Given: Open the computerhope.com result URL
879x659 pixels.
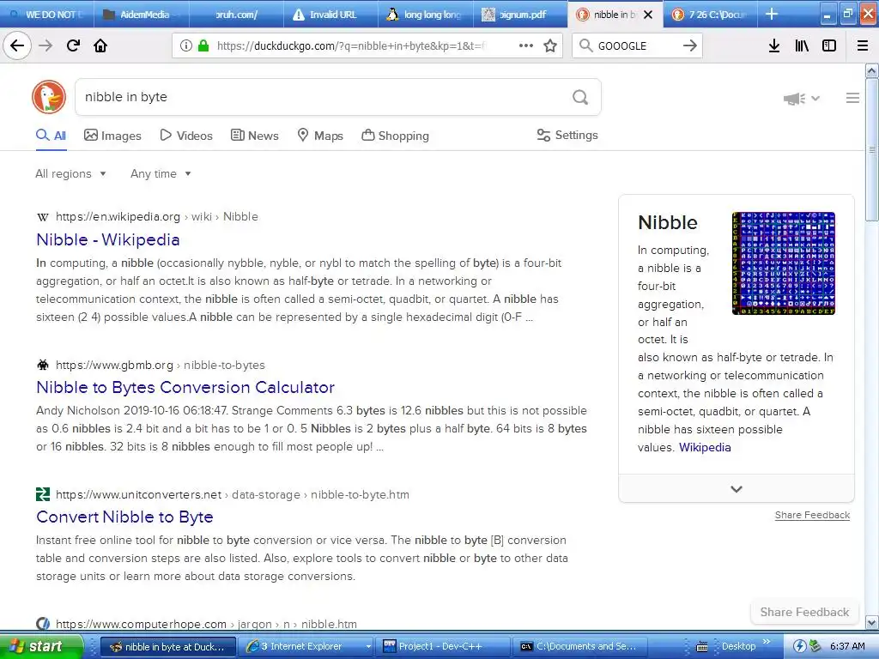Looking at the screenshot, I should [x=206, y=624].
